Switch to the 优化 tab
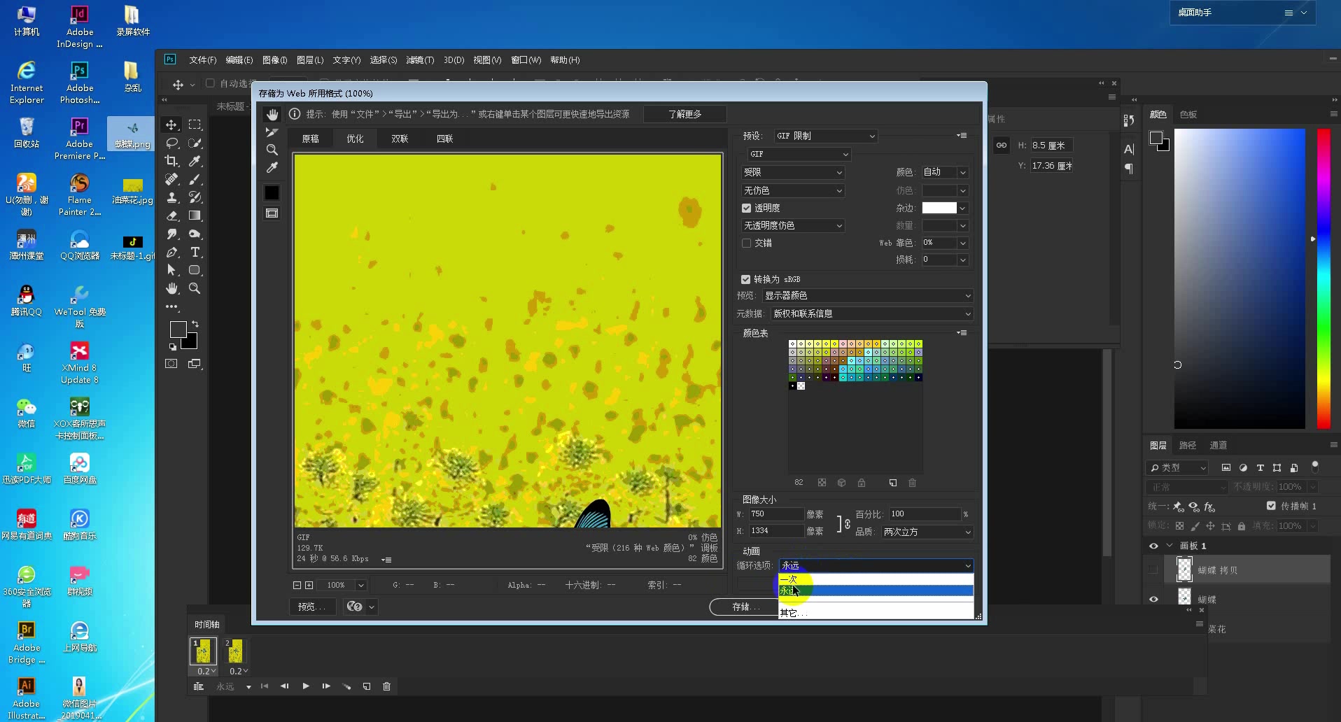Viewport: 1341px width, 722px height. pyautogui.click(x=356, y=139)
